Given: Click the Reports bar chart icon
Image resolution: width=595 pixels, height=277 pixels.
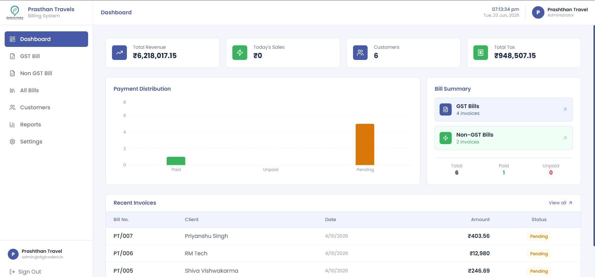Looking at the screenshot, I should [12, 125].
